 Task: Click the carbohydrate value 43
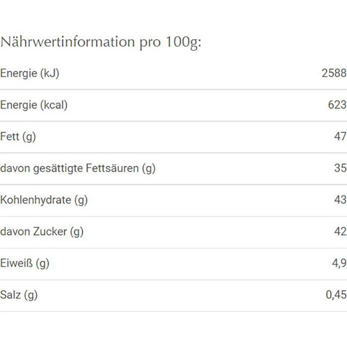pyautogui.click(x=340, y=200)
